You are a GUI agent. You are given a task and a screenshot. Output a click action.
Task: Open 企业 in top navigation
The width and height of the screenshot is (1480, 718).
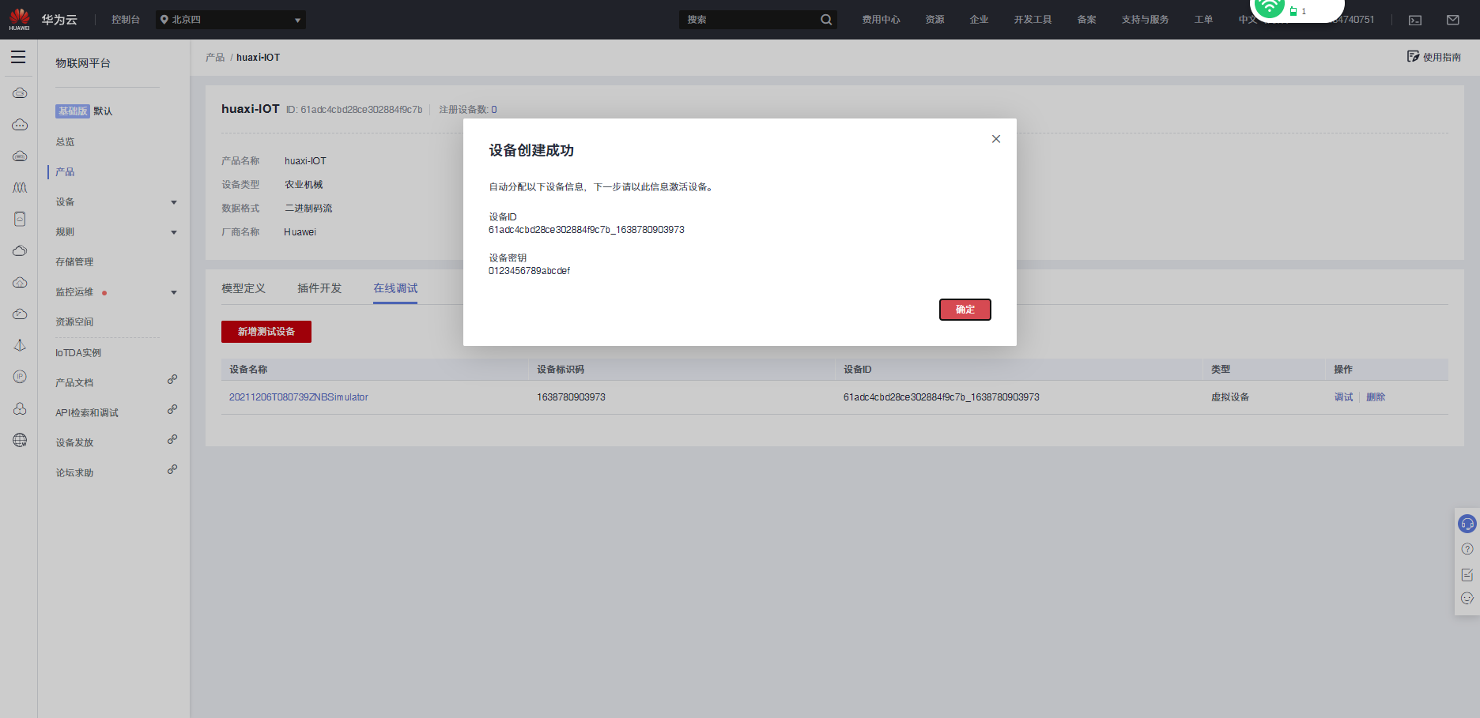(979, 20)
